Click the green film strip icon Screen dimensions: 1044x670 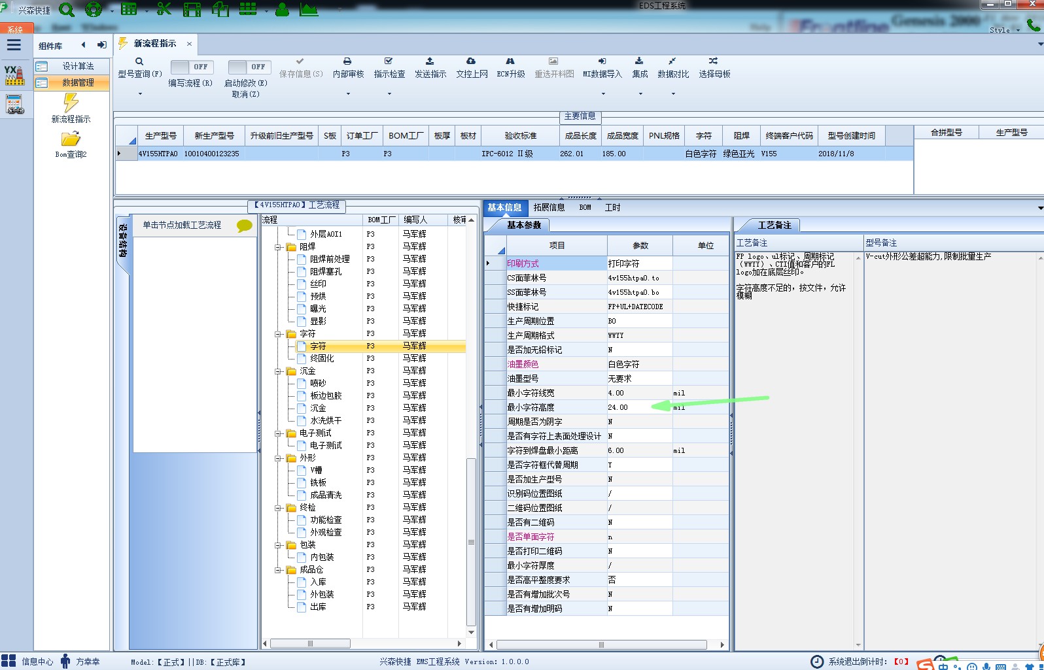192,9
